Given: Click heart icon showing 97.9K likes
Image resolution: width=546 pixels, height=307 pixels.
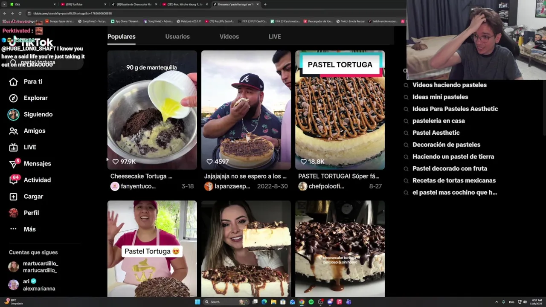Looking at the screenshot, I should pos(116,162).
